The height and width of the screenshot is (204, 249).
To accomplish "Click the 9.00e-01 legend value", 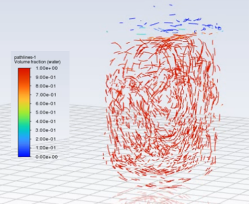I will [46, 77].
